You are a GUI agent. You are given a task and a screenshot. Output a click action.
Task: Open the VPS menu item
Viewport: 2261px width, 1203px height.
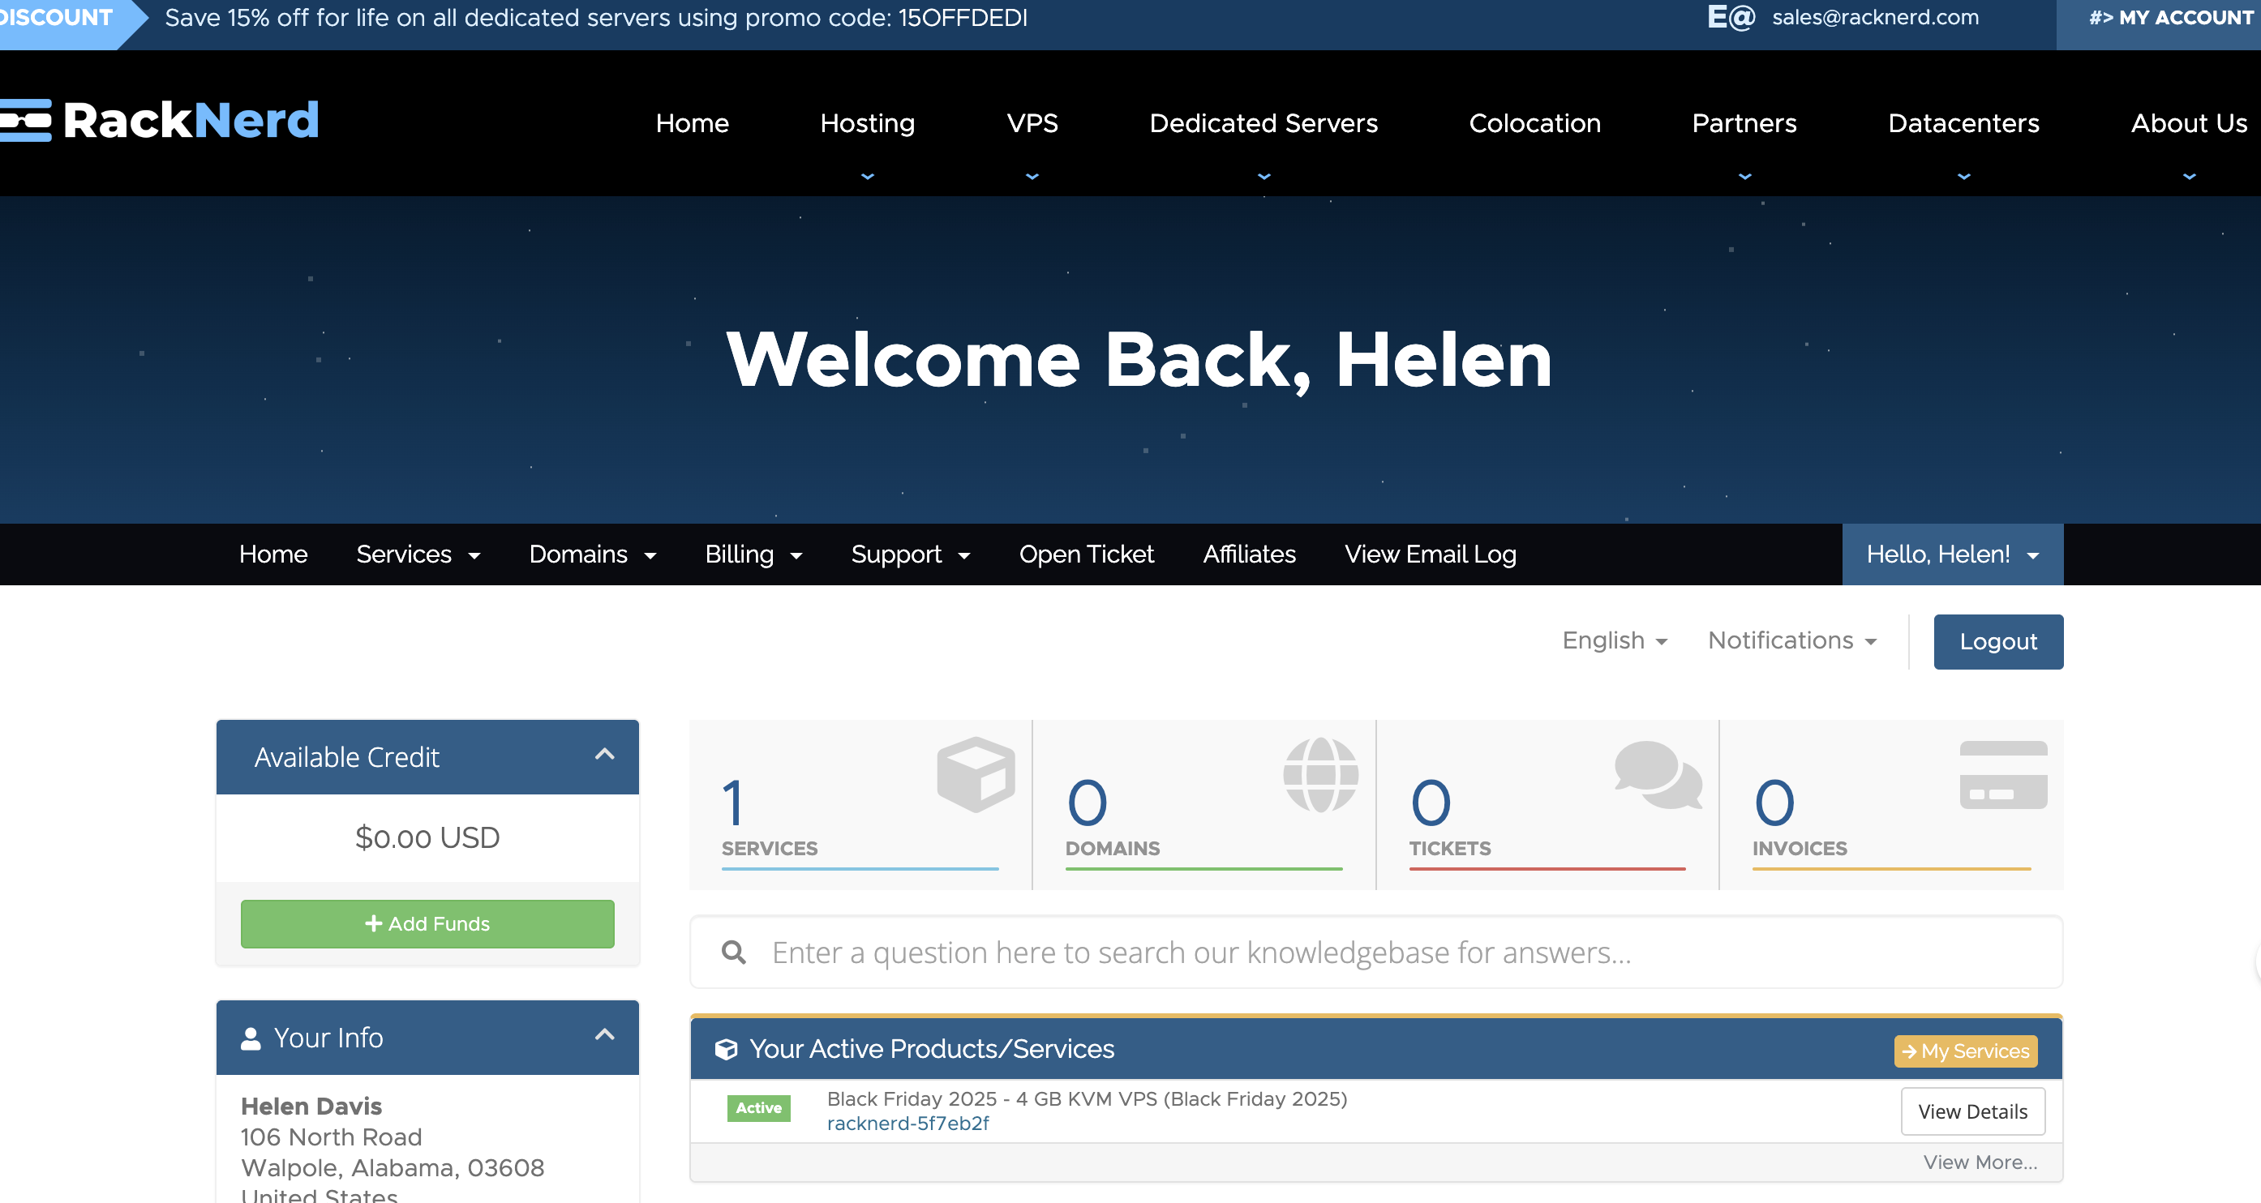coord(1032,123)
